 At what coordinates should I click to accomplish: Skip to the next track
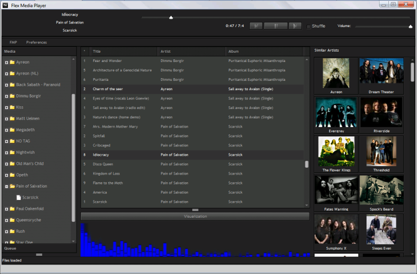295,26
